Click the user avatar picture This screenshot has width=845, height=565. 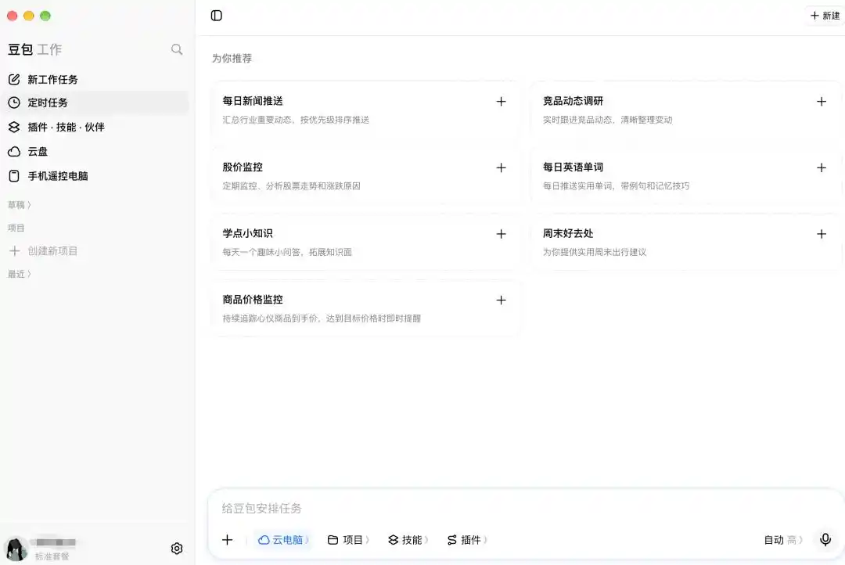click(16, 549)
